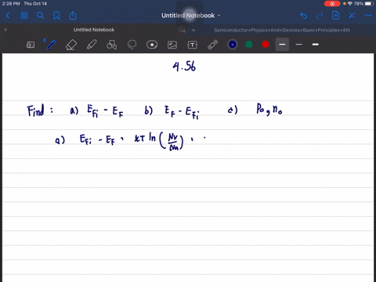Image resolution: width=376 pixels, height=282 pixels.
Task: Go back with the left arrow
Action: [x=8, y=16]
